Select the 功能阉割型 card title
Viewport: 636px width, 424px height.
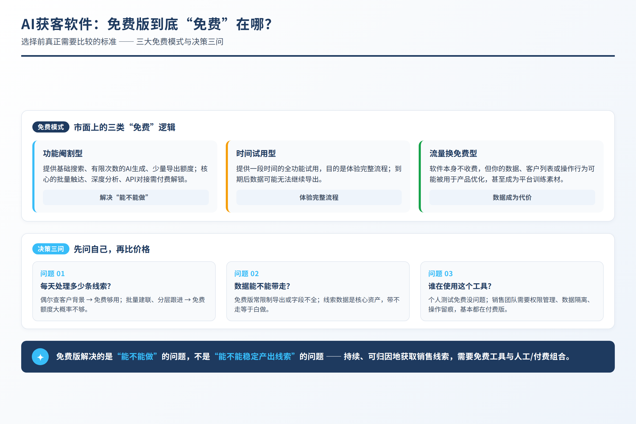pyautogui.click(x=63, y=153)
